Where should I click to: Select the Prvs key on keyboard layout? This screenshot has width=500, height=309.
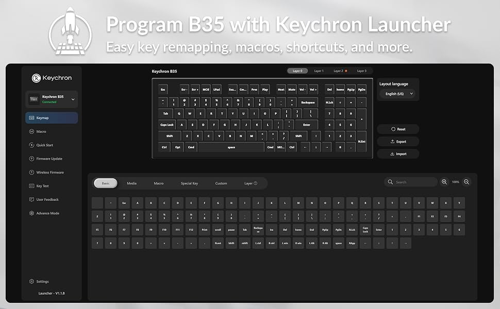tap(254, 90)
